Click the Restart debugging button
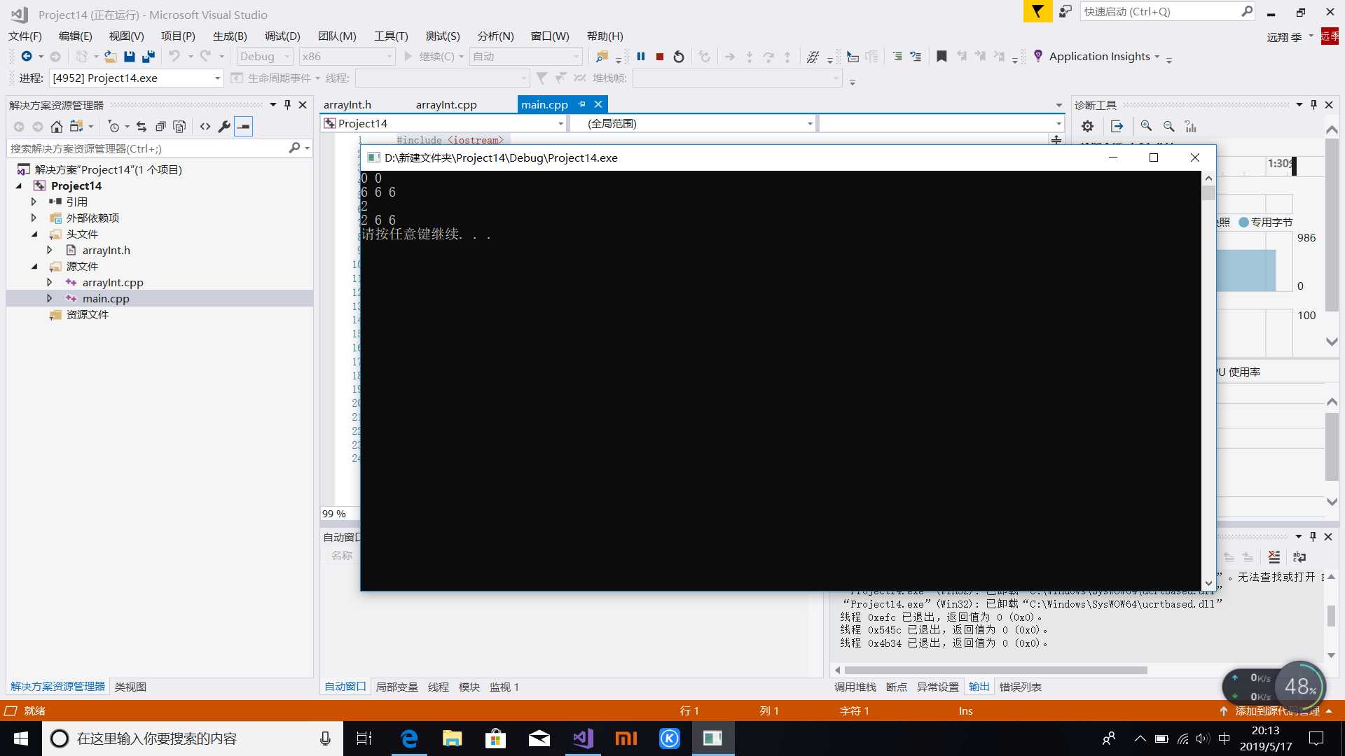Image resolution: width=1345 pixels, height=756 pixels. (679, 56)
